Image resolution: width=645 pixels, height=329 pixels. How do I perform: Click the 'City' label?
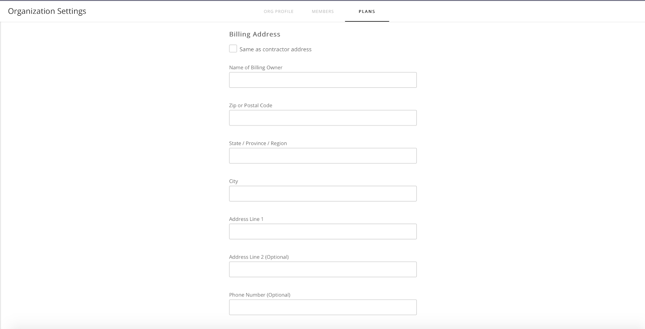click(233, 181)
